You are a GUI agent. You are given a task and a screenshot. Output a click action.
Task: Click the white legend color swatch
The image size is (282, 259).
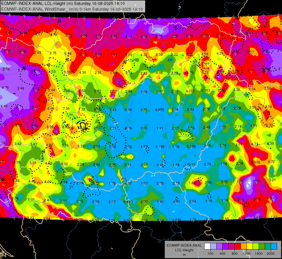[x=207, y=246]
